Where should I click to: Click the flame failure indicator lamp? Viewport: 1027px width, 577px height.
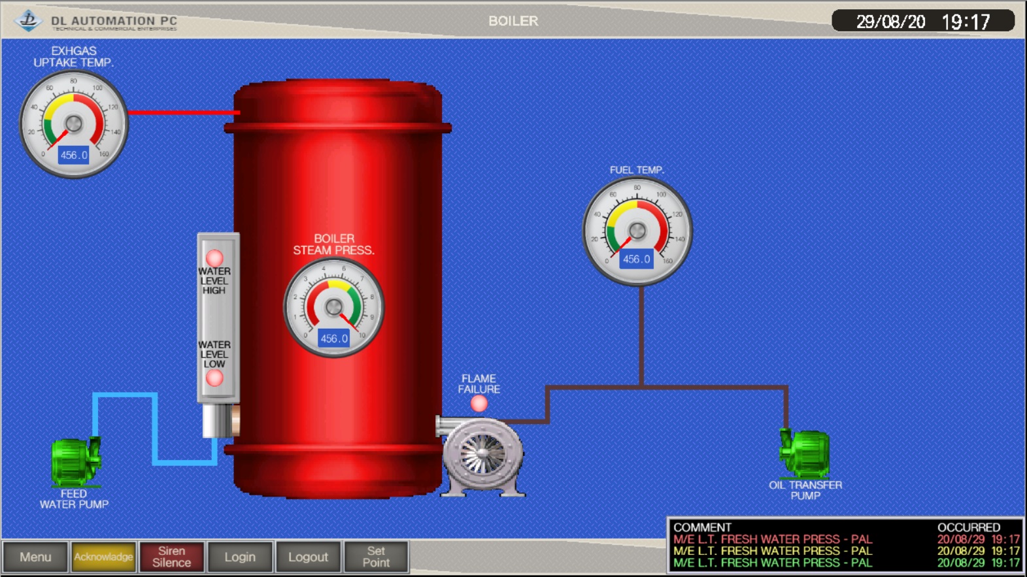coord(479,404)
